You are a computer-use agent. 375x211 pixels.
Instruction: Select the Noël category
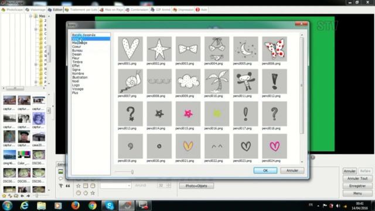(76, 81)
